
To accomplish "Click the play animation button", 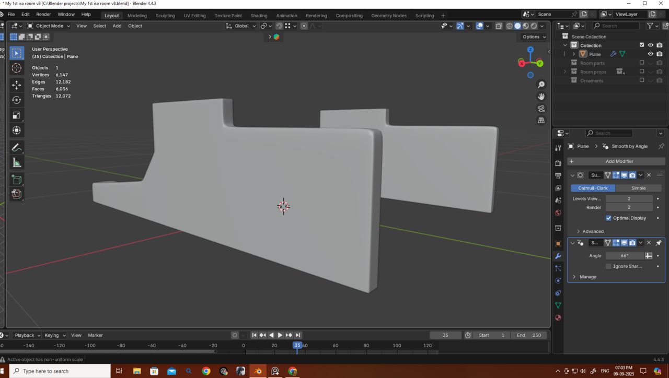I will point(280,335).
